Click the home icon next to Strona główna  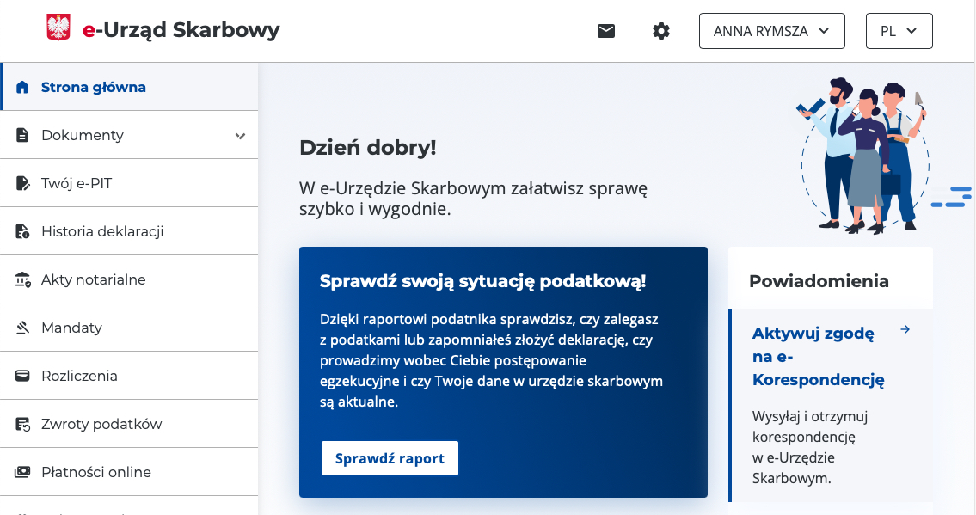pyautogui.click(x=21, y=87)
